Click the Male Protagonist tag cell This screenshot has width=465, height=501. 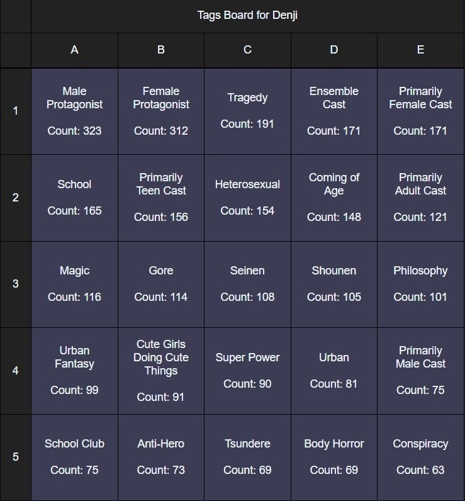tap(74, 111)
